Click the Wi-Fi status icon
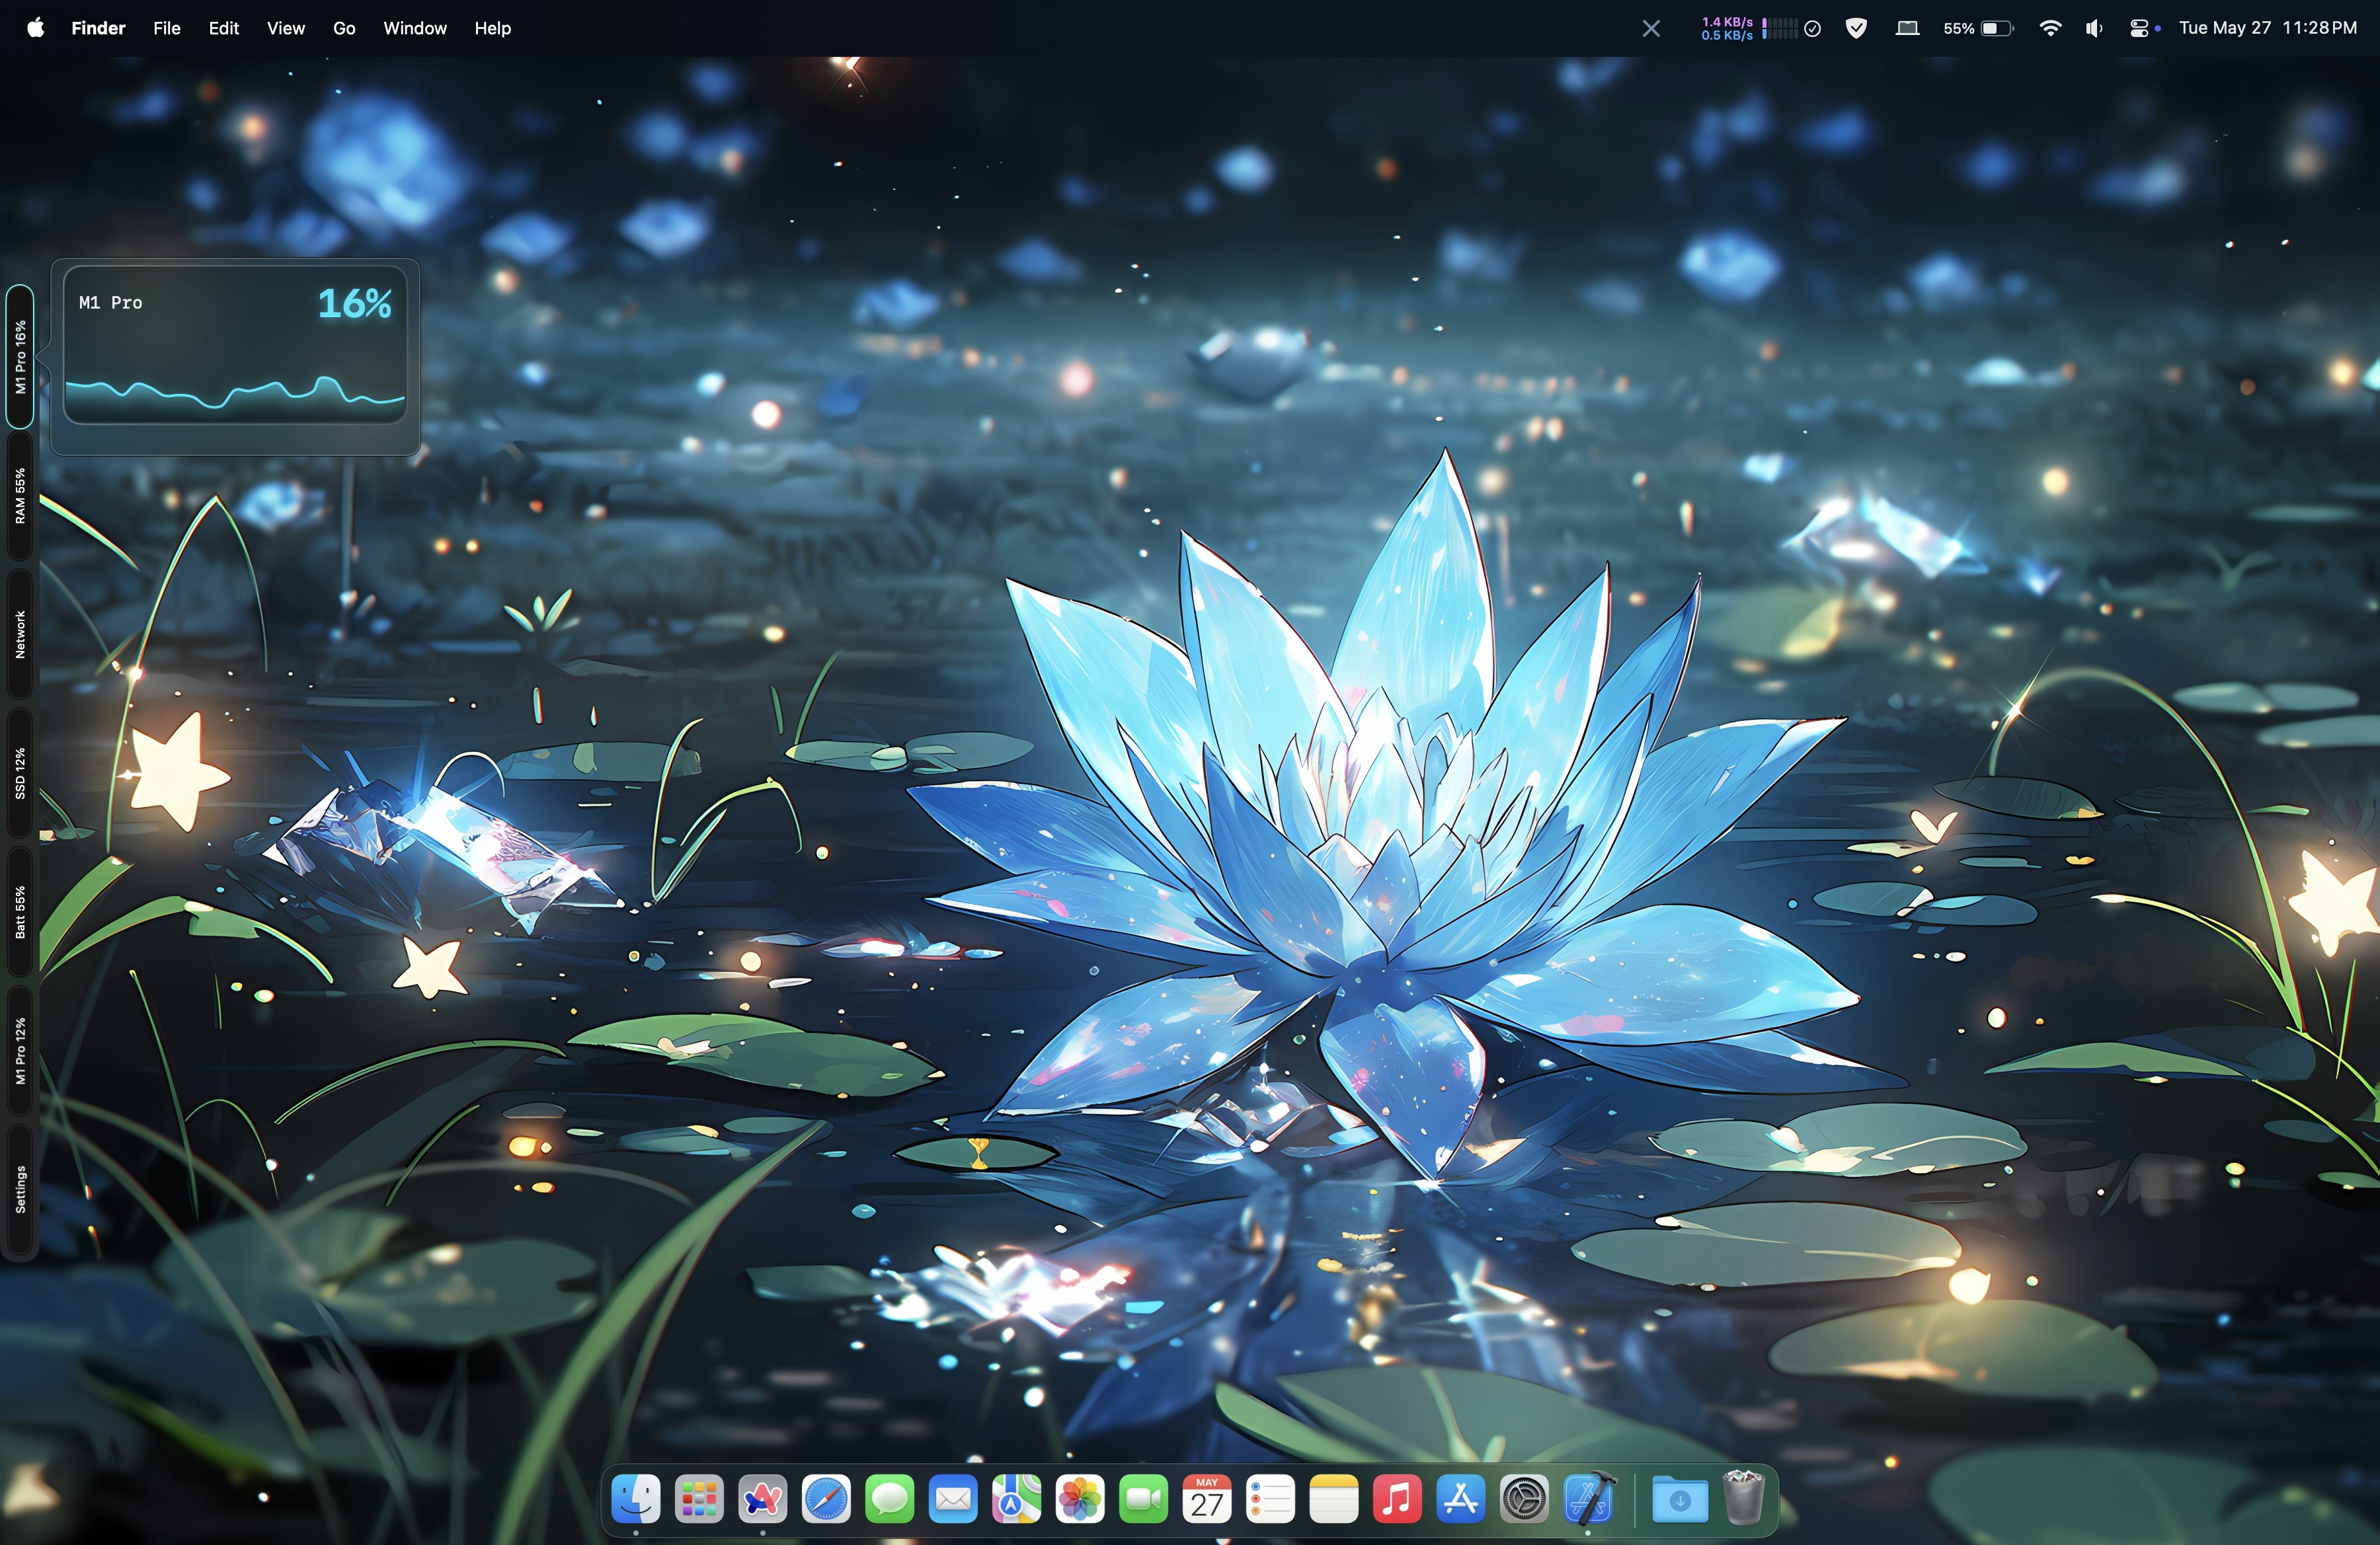This screenshot has height=1545, width=2380. (2050, 28)
